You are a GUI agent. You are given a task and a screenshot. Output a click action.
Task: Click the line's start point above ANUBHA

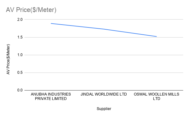(51, 23)
